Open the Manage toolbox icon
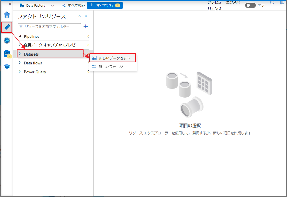This screenshot has width=287, height=197. pos(7,54)
